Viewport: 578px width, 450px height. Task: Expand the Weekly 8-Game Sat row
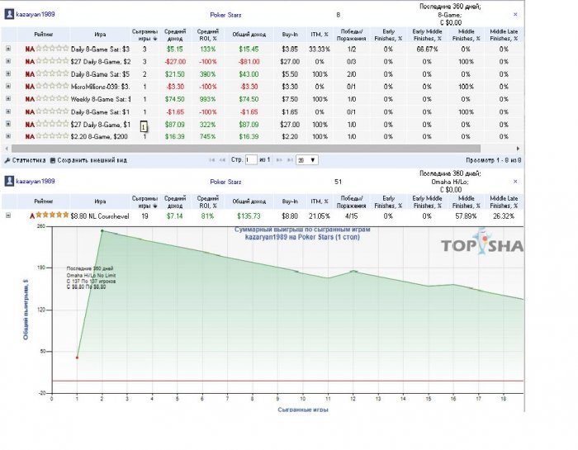point(8,99)
